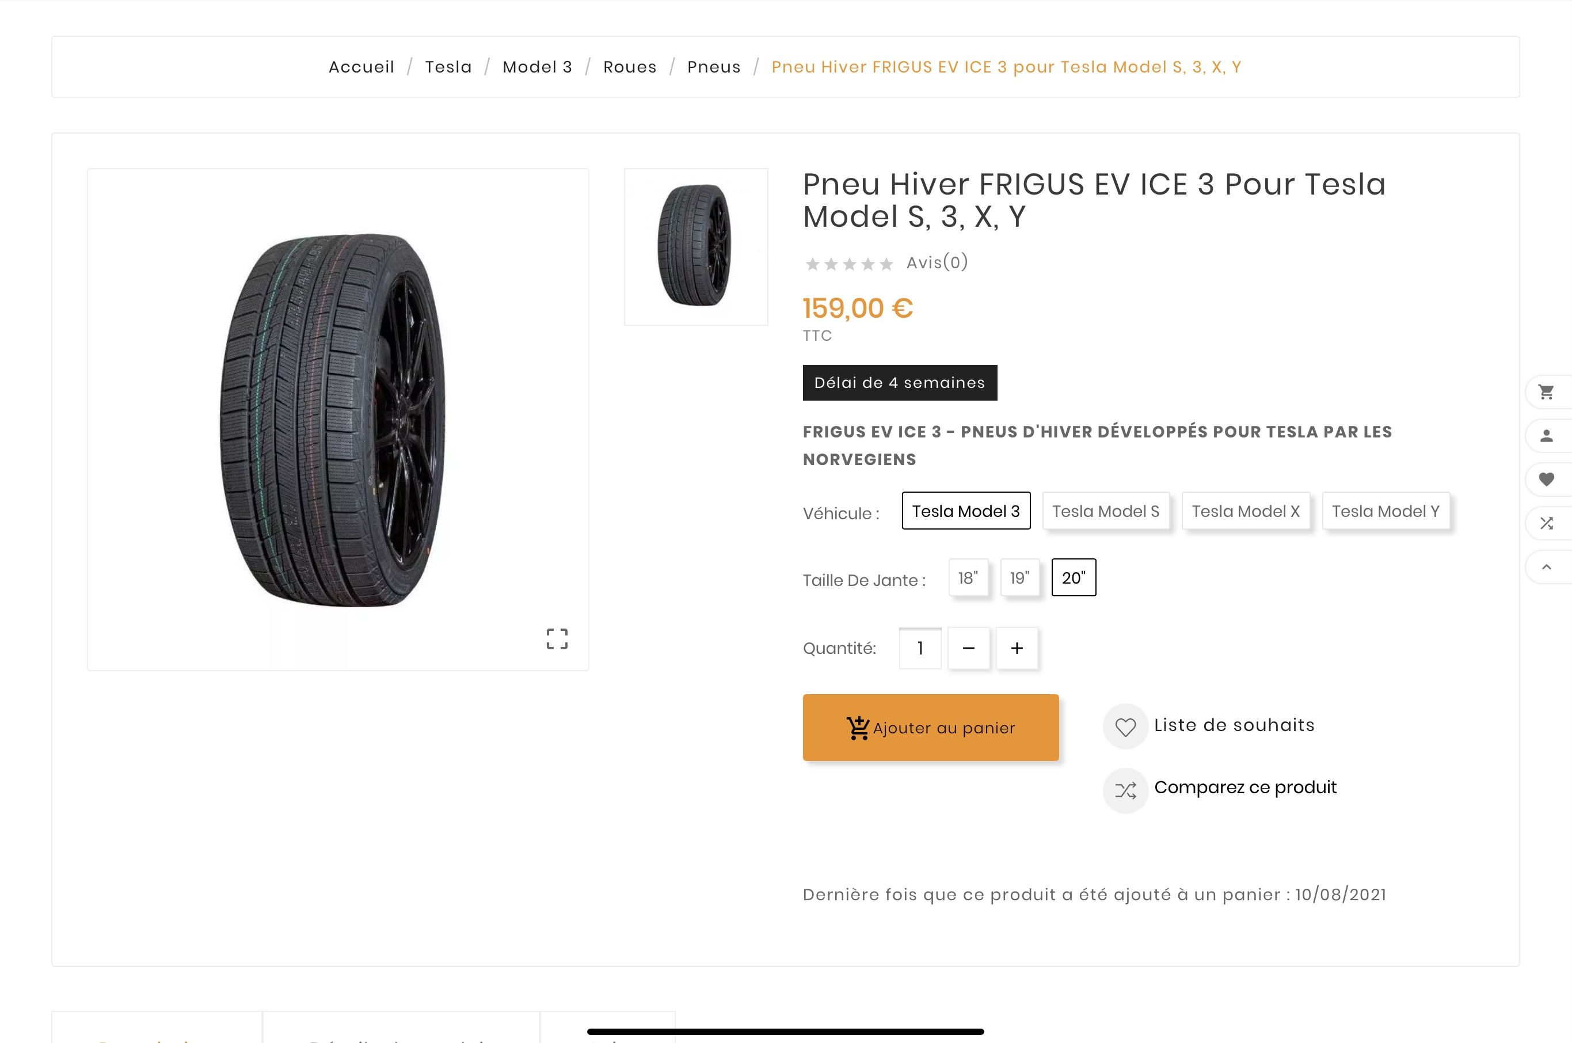Click the tire thumbnail image

click(695, 247)
